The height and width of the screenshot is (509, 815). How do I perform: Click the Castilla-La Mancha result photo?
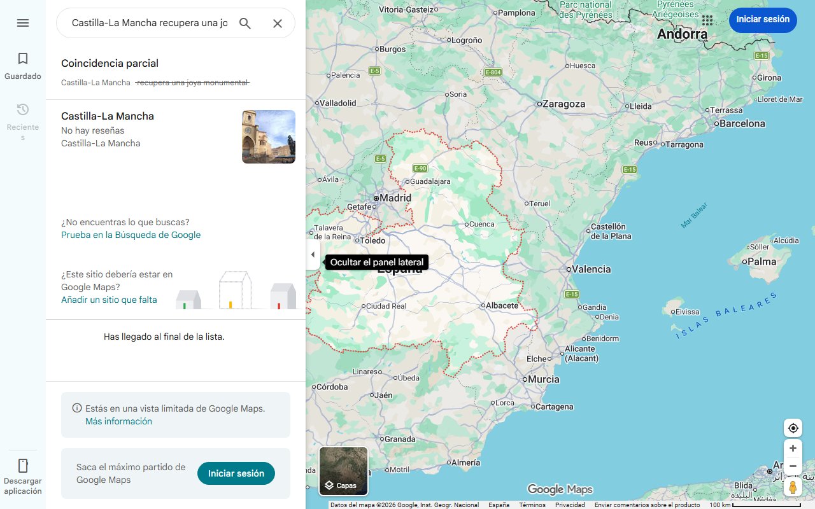point(268,136)
